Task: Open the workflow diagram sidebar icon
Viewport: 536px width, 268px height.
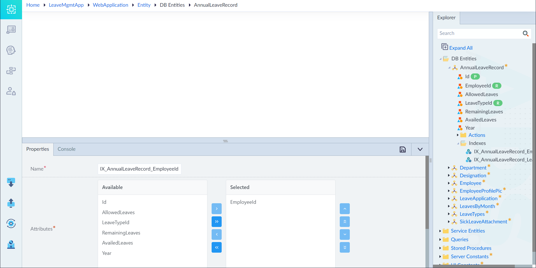Action: [11, 71]
